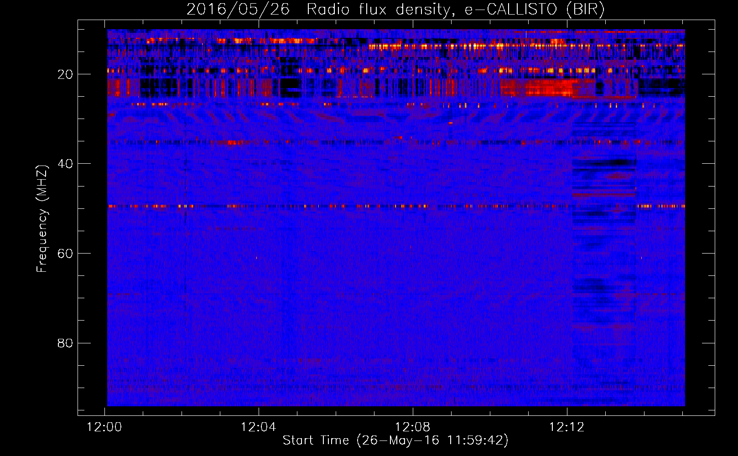Click the 12:04 time tick label
738x456 pixels.
point(259,427)
